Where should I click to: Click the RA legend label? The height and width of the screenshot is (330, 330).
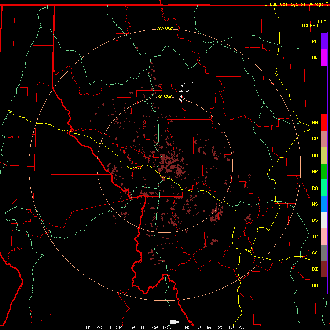(x=315, y=188)
